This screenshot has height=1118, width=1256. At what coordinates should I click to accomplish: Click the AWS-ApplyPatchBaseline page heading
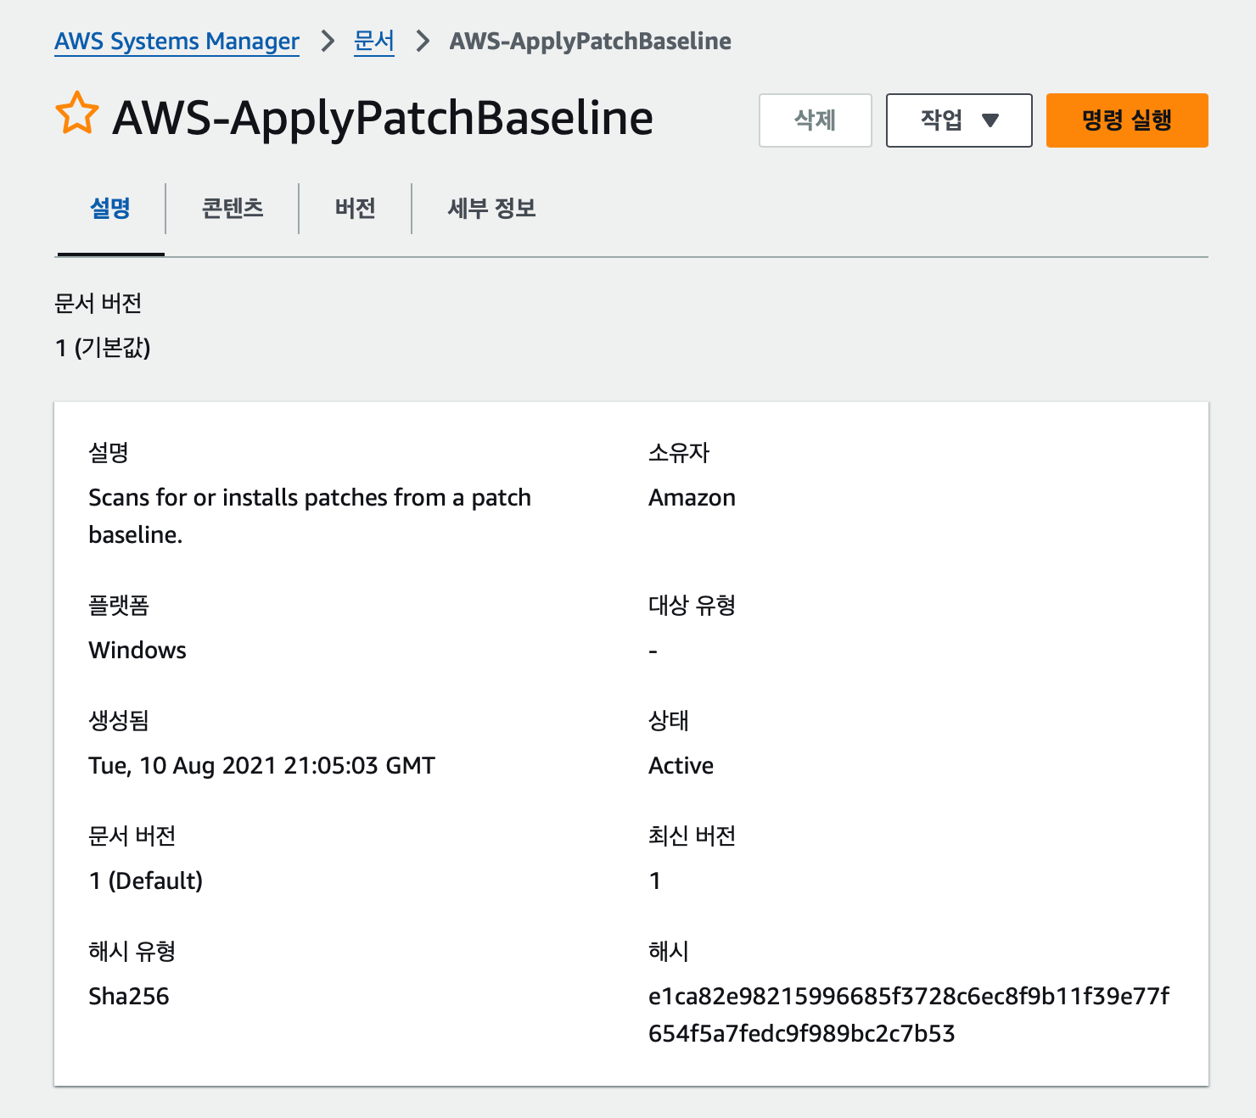[x=383, y=117]
